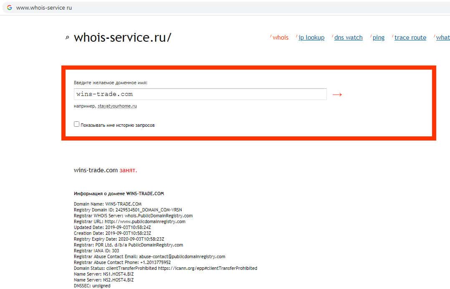Click the Google icon in address bar
The image size is (450, 289).
point(10,8)
